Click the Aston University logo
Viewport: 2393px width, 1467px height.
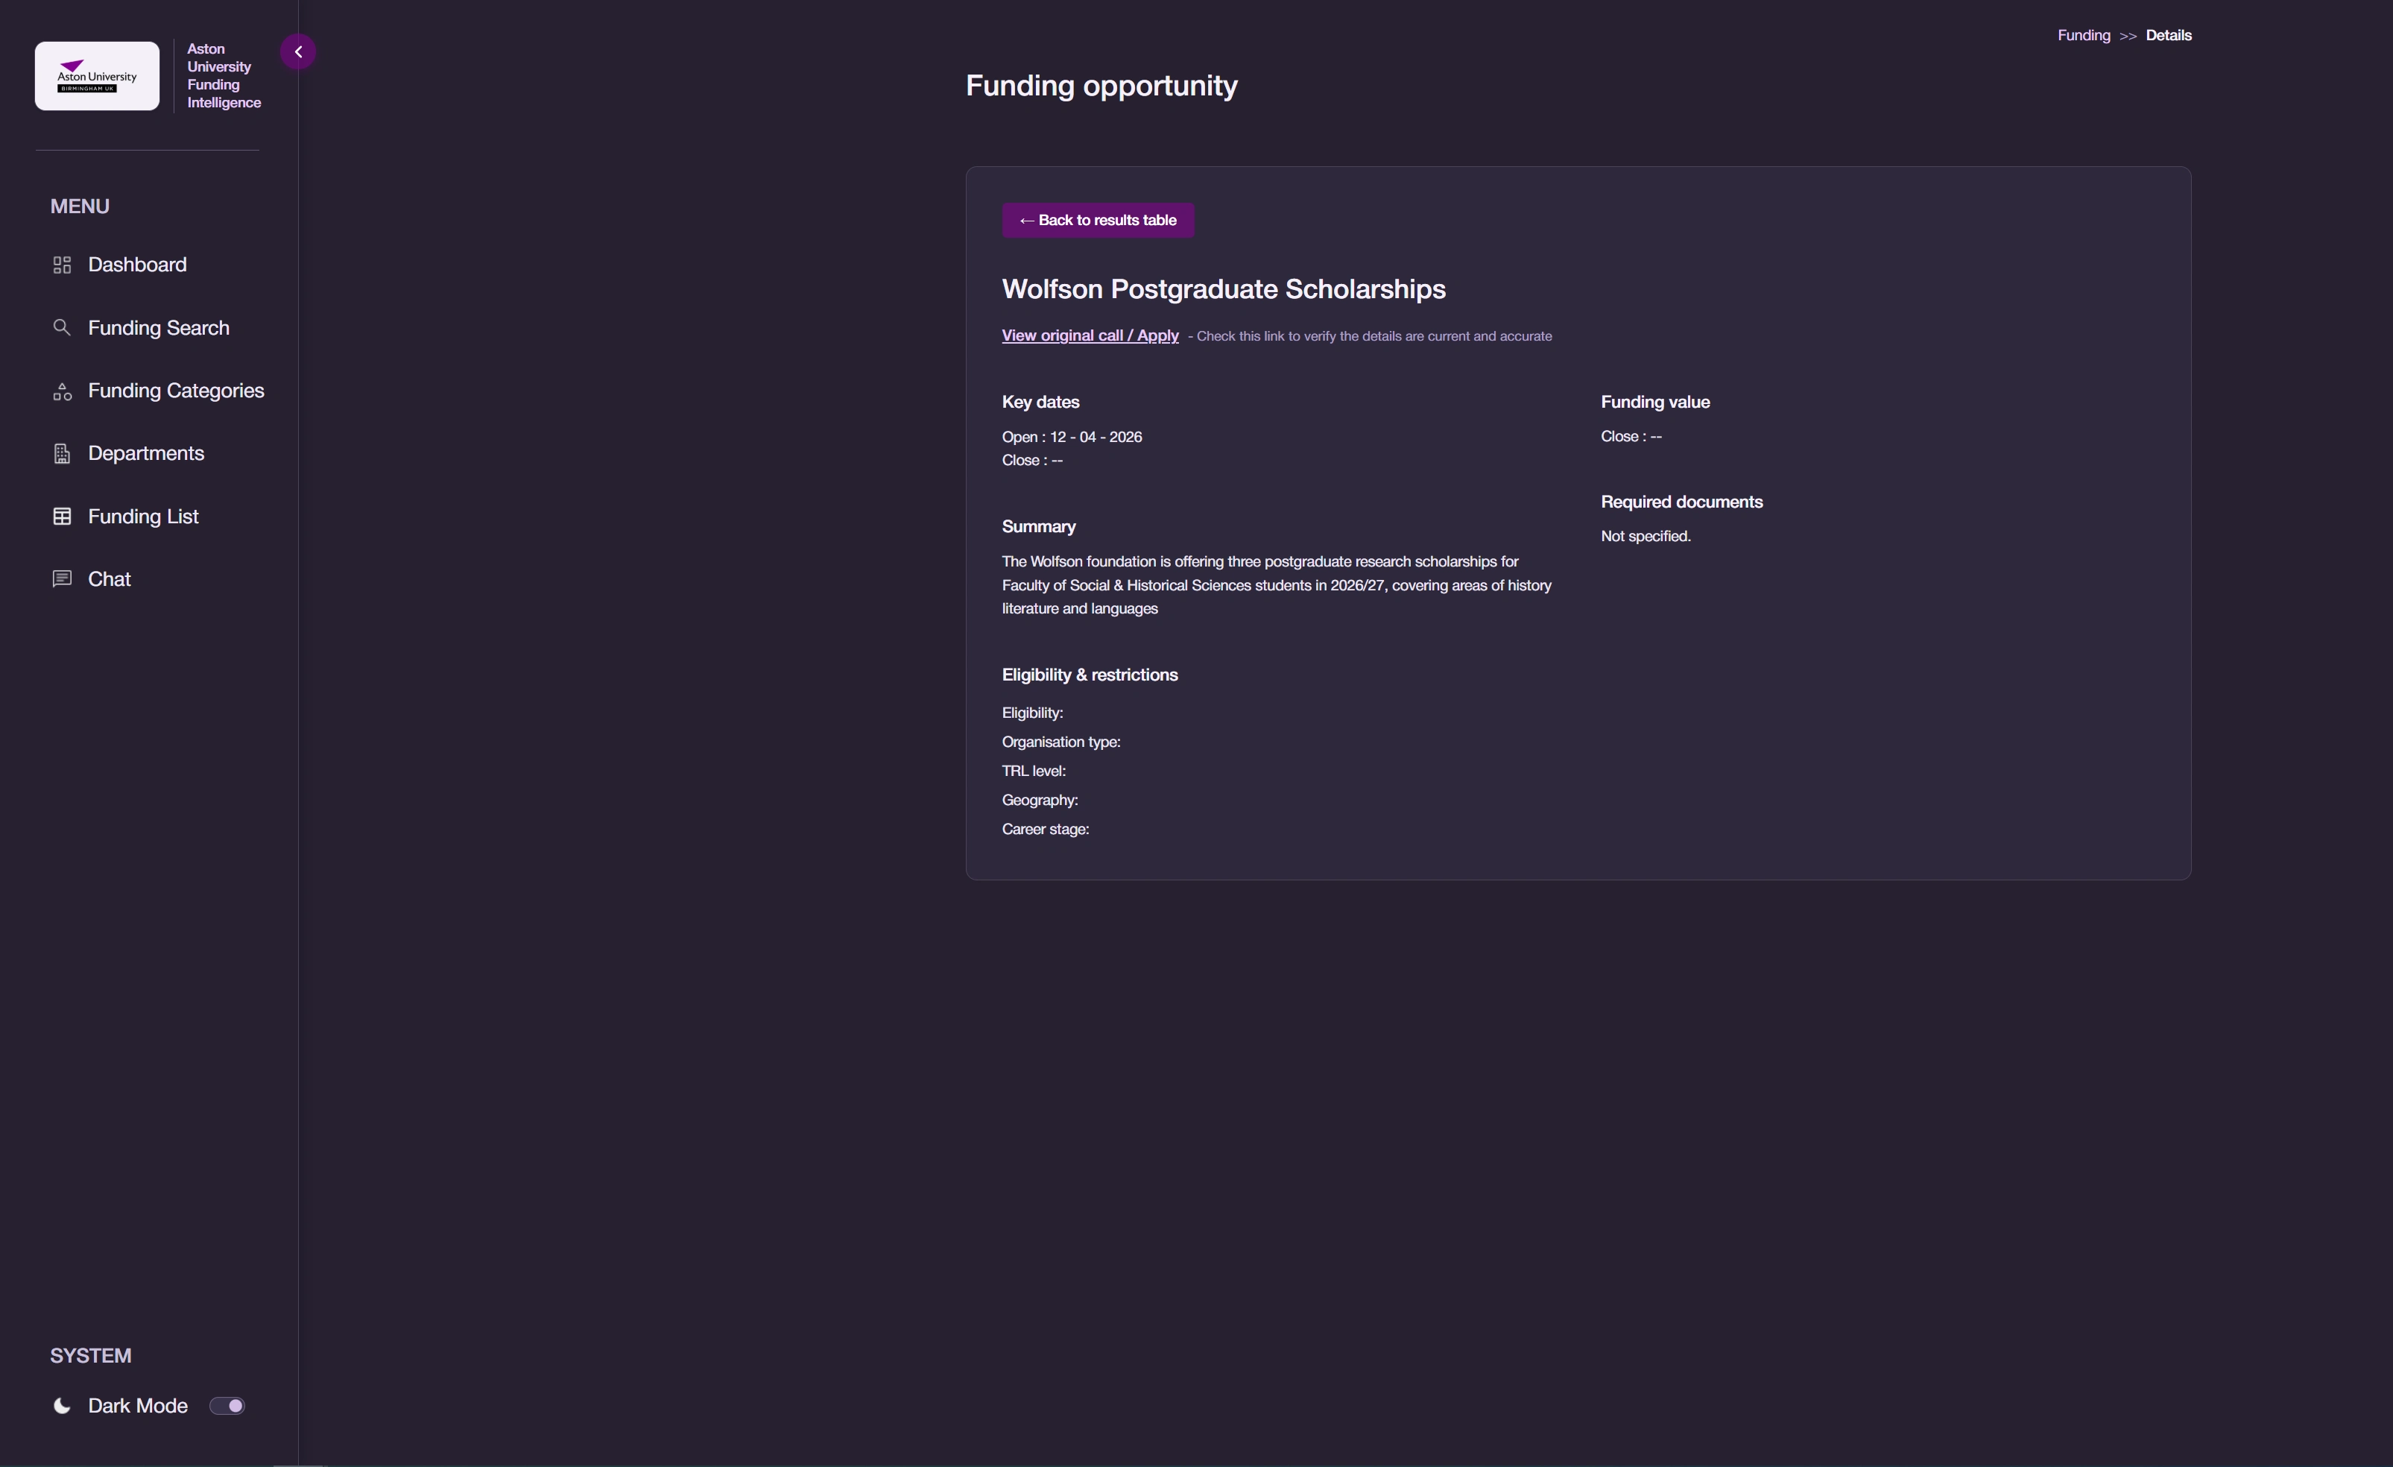(97, 76)
